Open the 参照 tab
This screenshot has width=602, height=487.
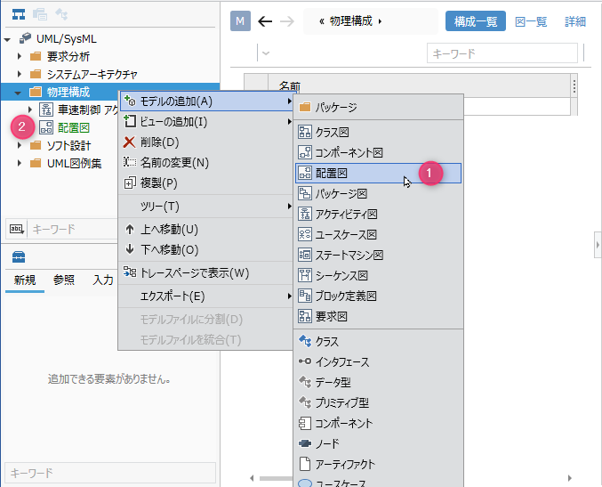(64, 280)
